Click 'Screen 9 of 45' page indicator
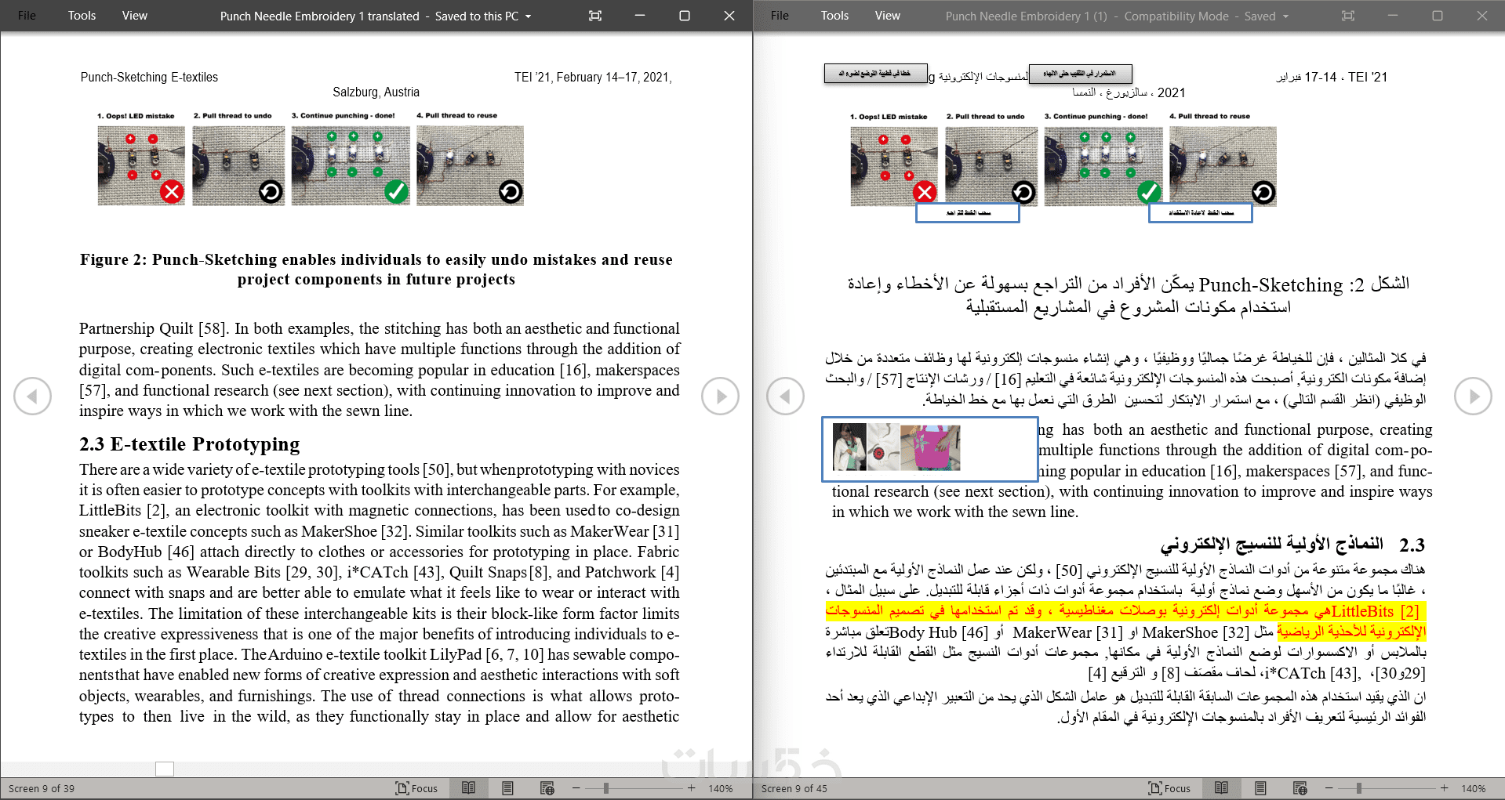 (x=794, y=788)
